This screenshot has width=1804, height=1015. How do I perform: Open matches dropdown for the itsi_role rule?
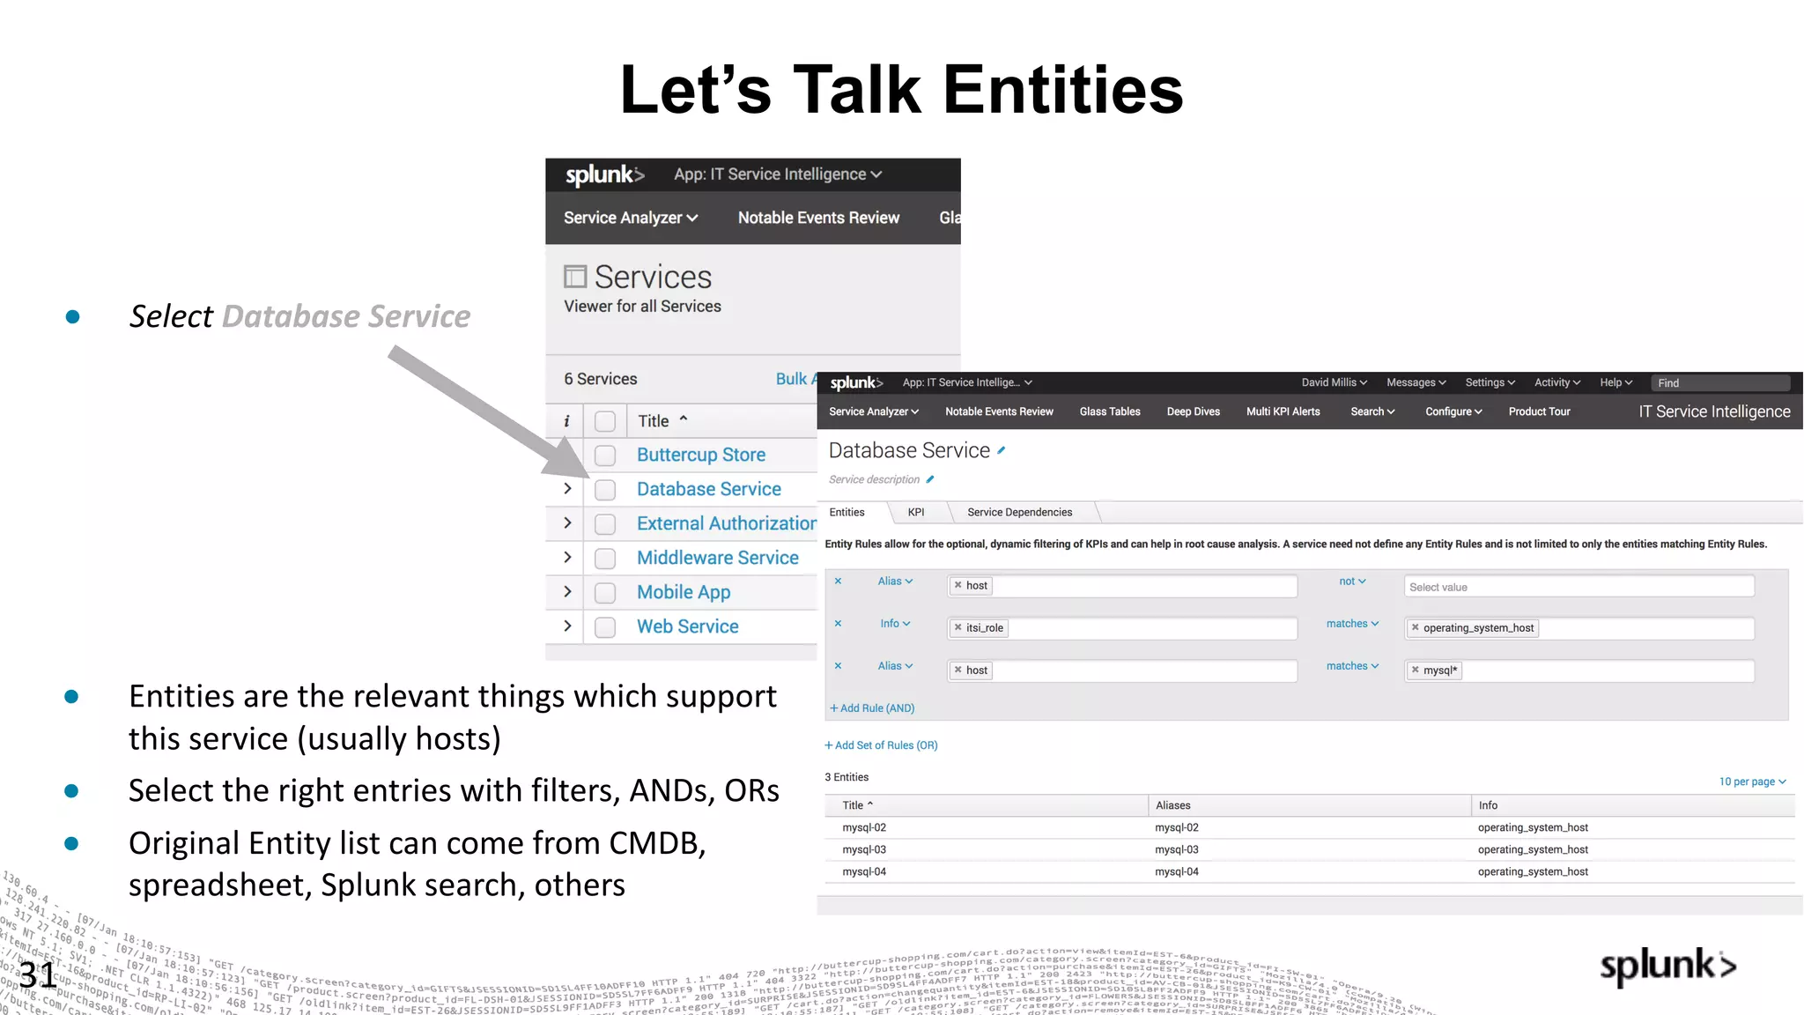[1352, 624]
